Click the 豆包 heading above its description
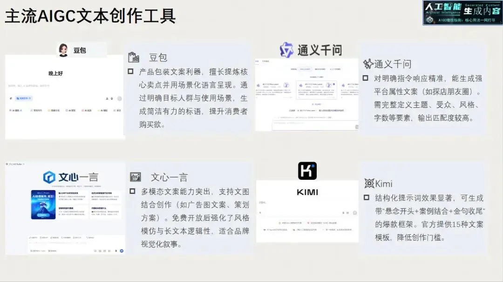The width and height of the screenshot is (503, 282). coord(158,58)
